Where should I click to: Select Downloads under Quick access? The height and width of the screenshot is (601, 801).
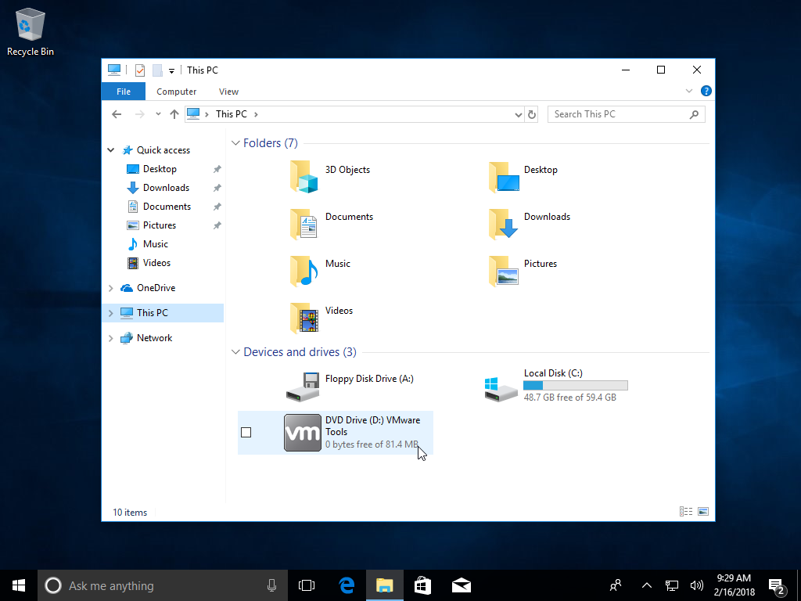166,188
